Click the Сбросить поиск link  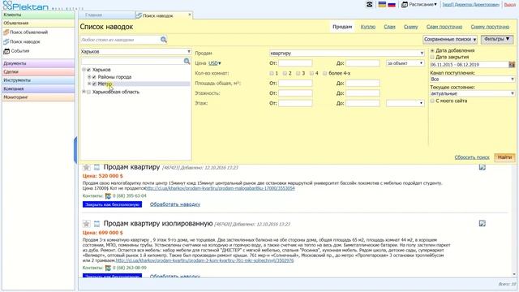click(x=472, y=157)
